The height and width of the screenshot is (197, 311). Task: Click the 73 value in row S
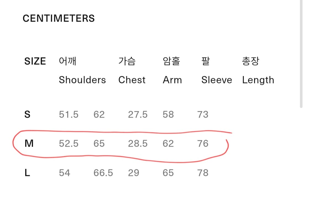point(203,115)
